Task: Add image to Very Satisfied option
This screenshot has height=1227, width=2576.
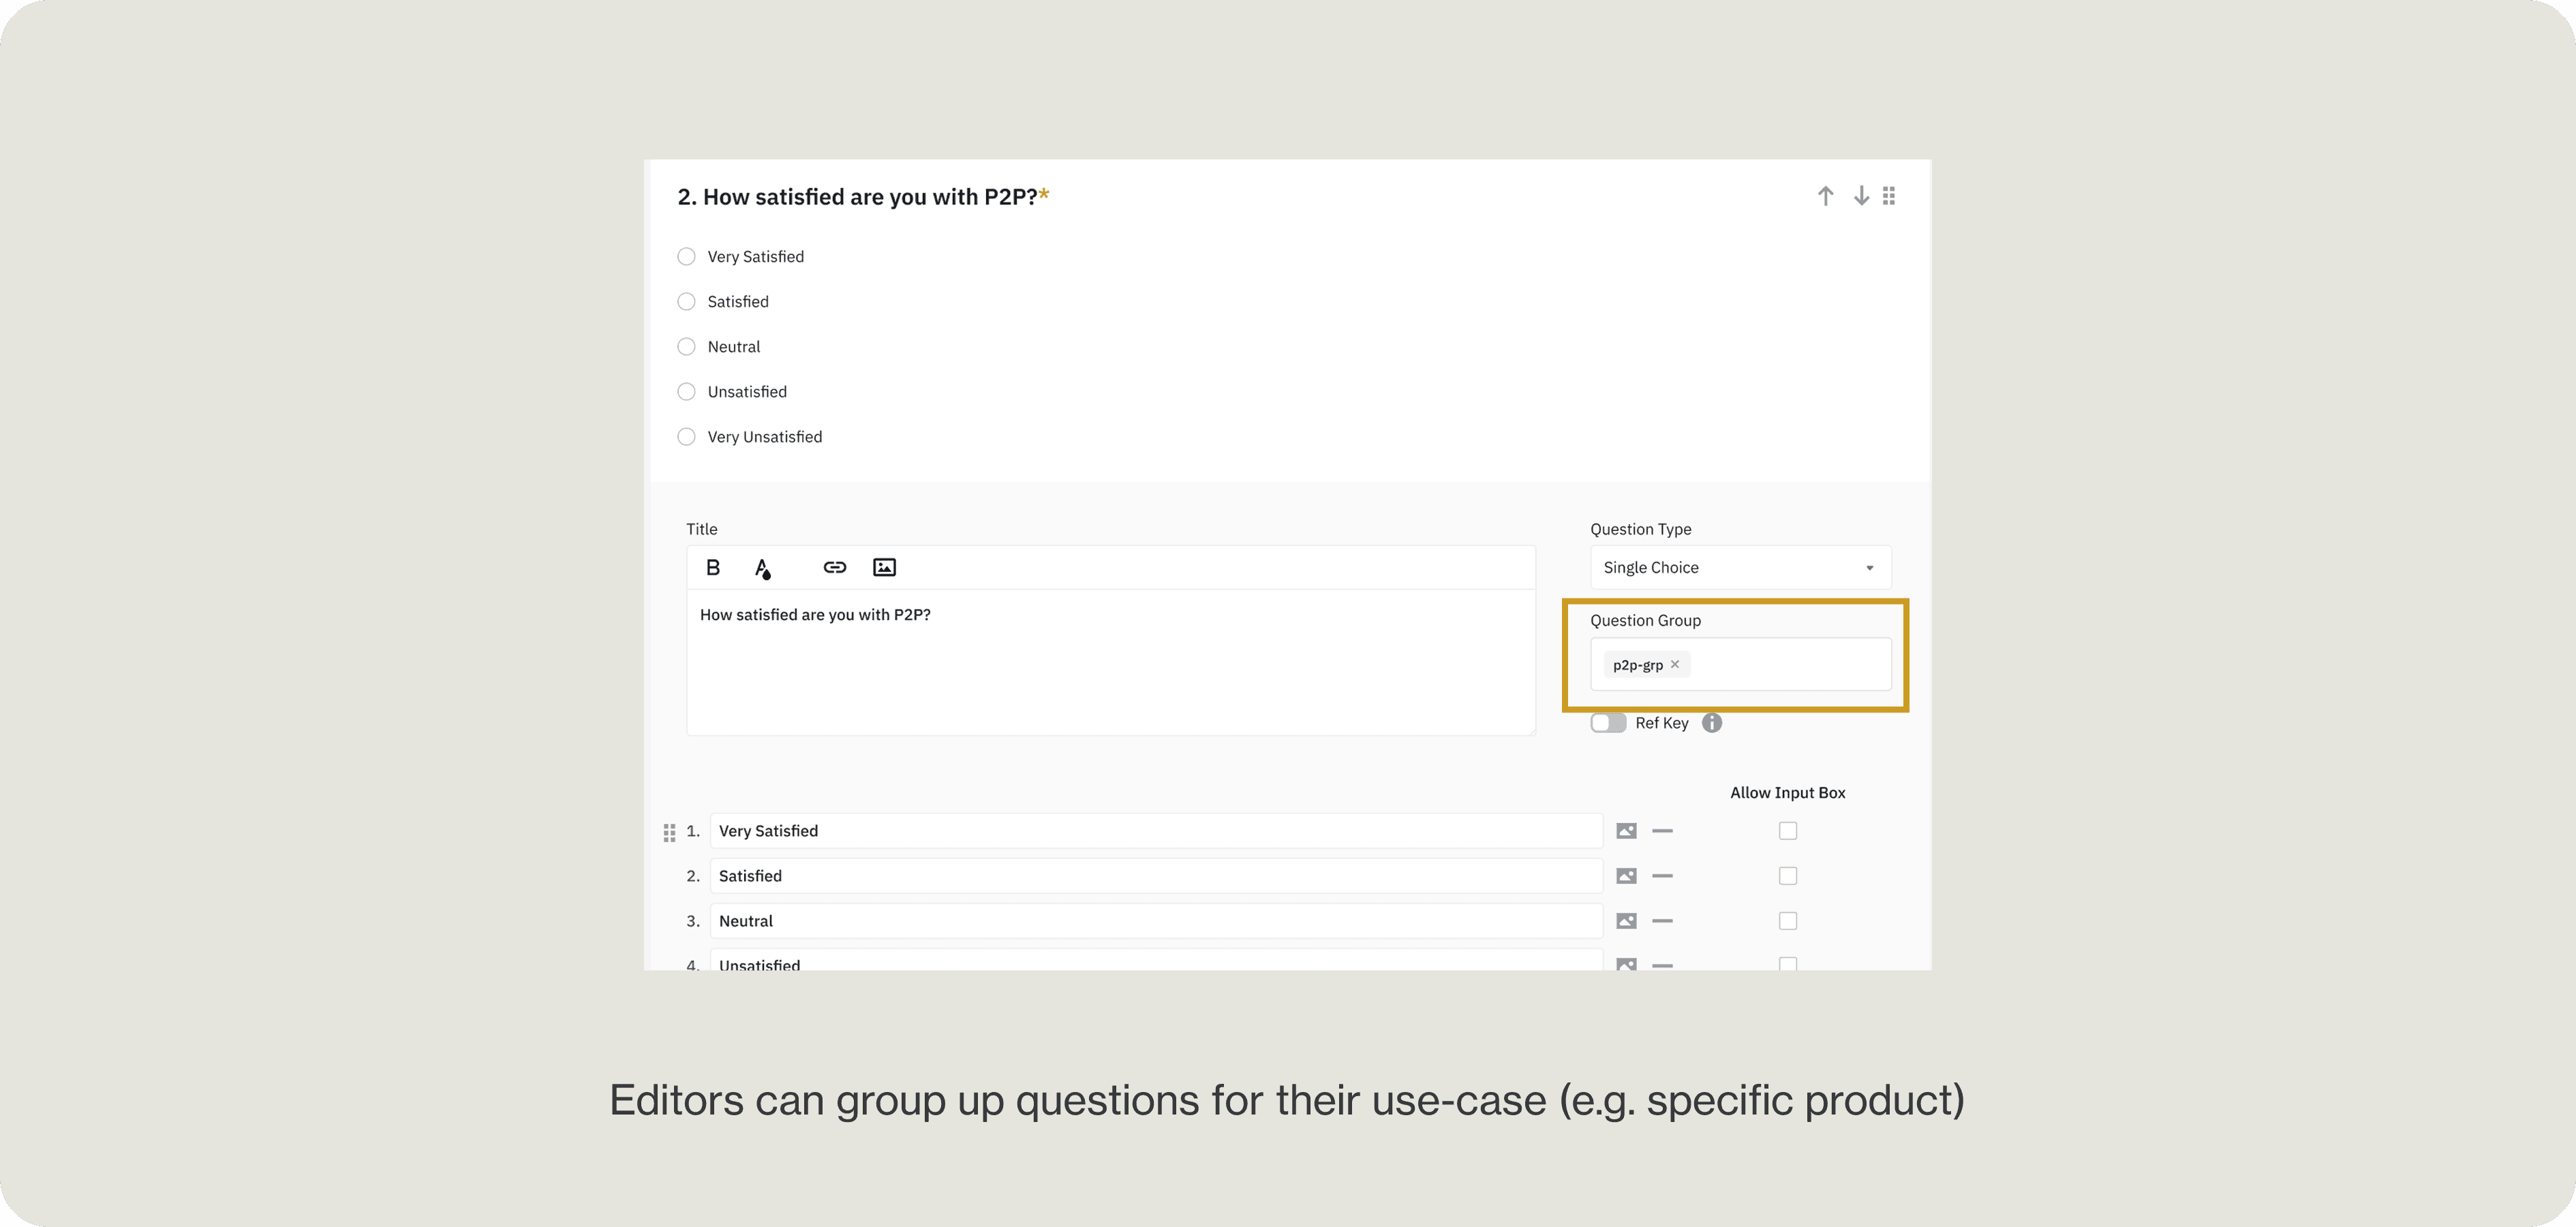Action: (1627, 831)
